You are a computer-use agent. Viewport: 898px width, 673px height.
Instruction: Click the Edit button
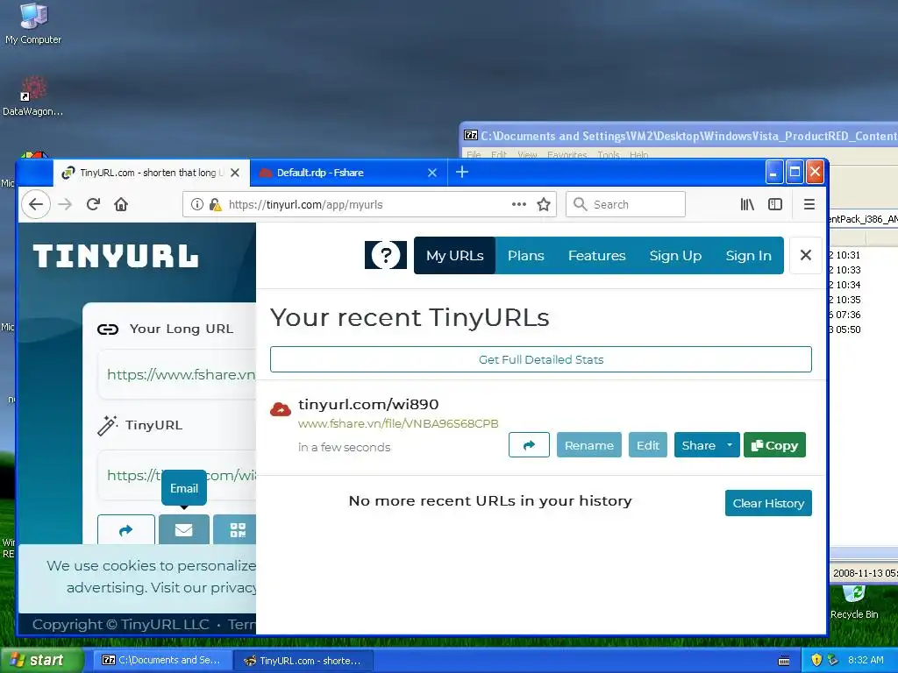coord(648,444)
